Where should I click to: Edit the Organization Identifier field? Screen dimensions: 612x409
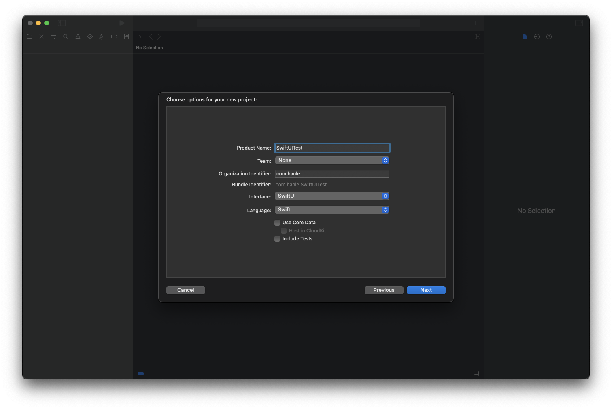click(332, 174)
